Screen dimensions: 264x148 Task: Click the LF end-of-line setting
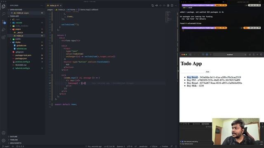136,146
